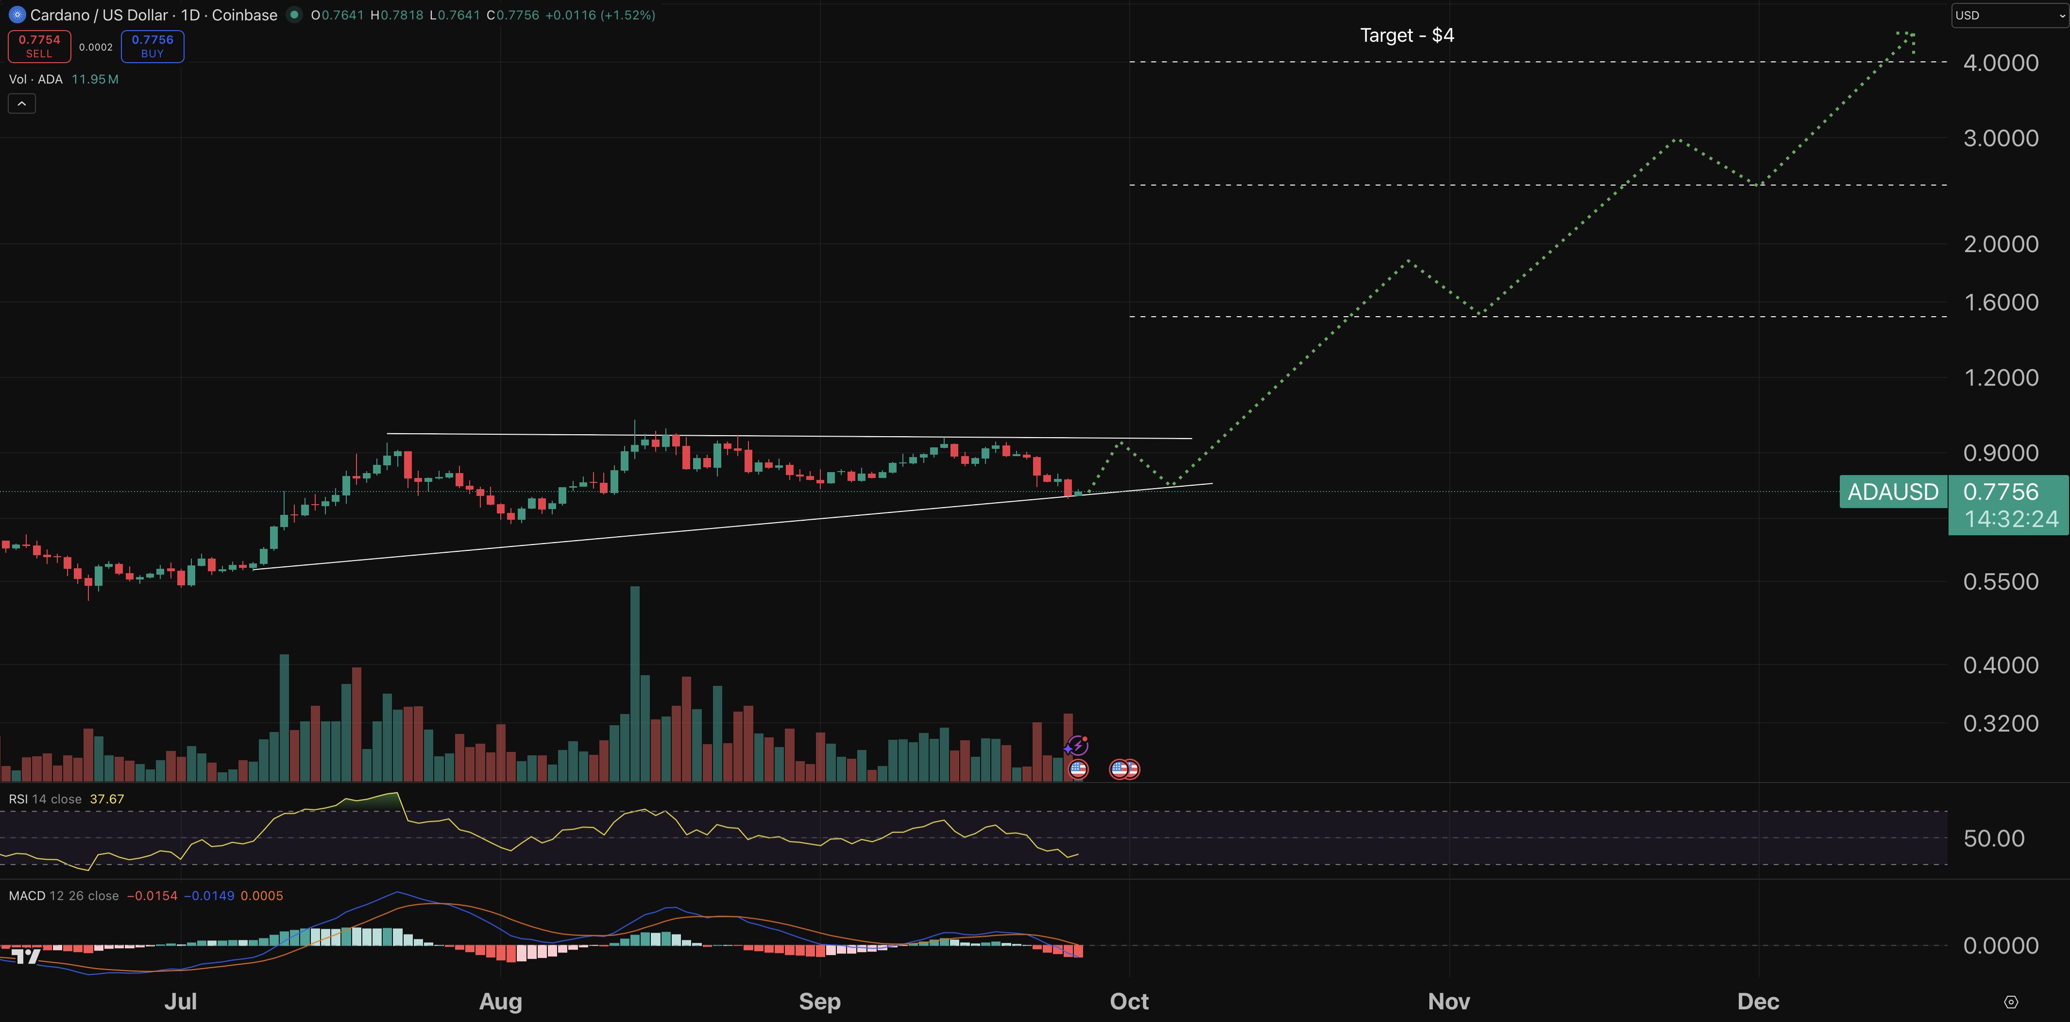2070x1022 pixels.
Task: Collapse the volume pane with the chevron button
Action: tap(21, 103)
